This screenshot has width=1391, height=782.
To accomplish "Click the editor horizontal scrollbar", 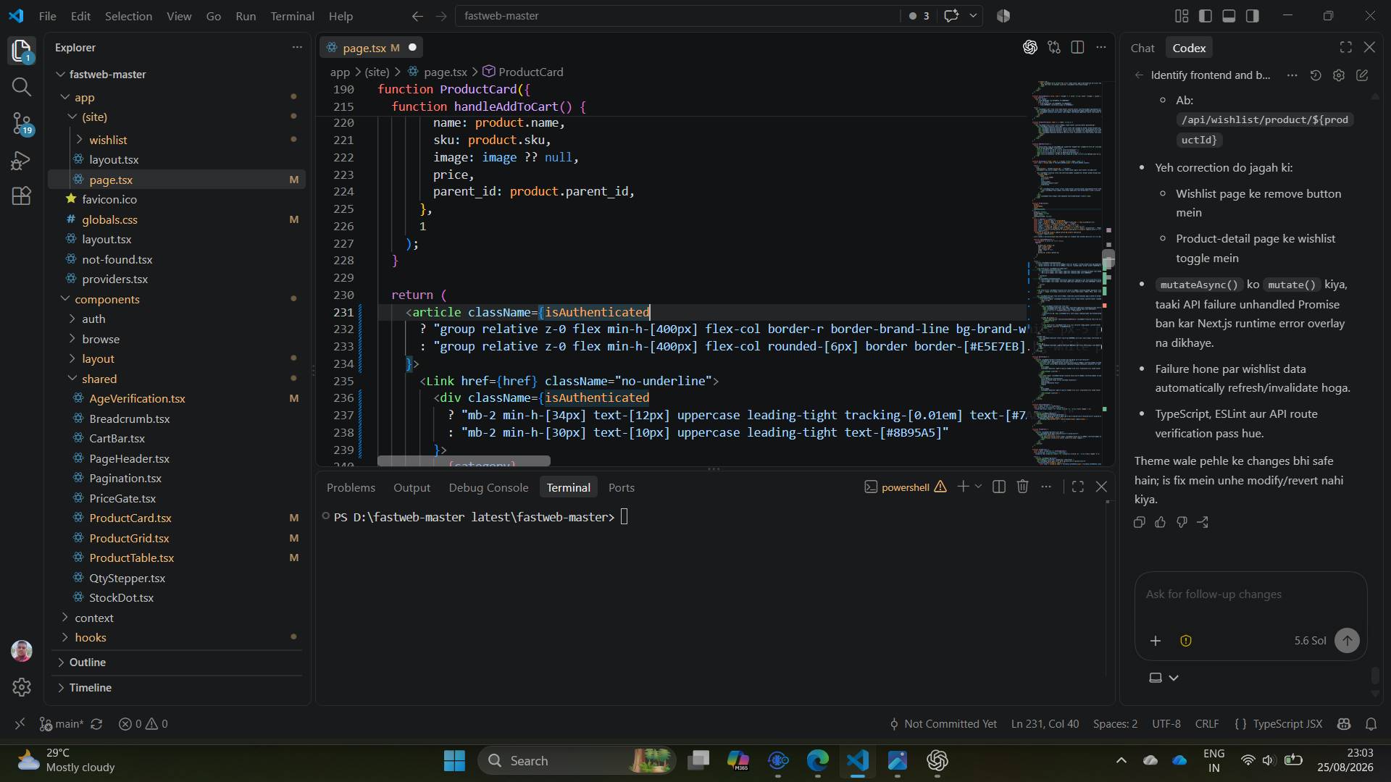I will [464, 461].
